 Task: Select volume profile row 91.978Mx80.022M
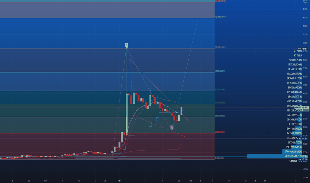point(294,92)
